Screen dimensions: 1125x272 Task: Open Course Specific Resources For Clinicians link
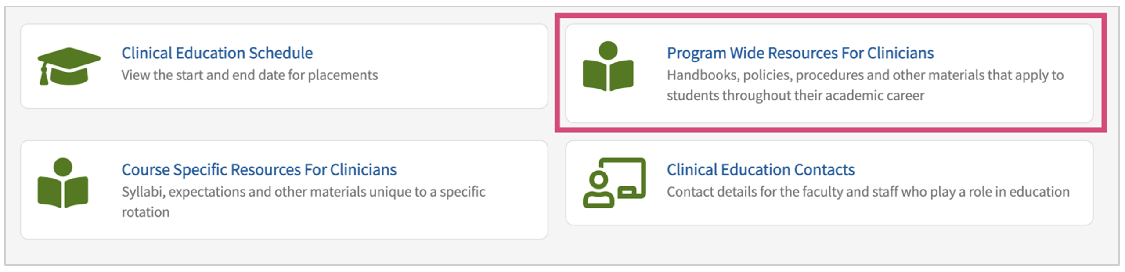tap(259, 170)
